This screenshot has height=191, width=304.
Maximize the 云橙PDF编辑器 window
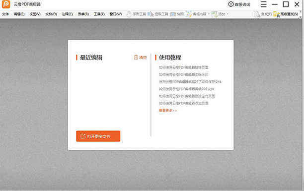click(286, 4)
